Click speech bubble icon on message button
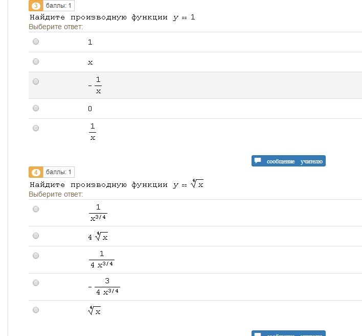Viewport: 362px width, 336px height. coord(258,160)
